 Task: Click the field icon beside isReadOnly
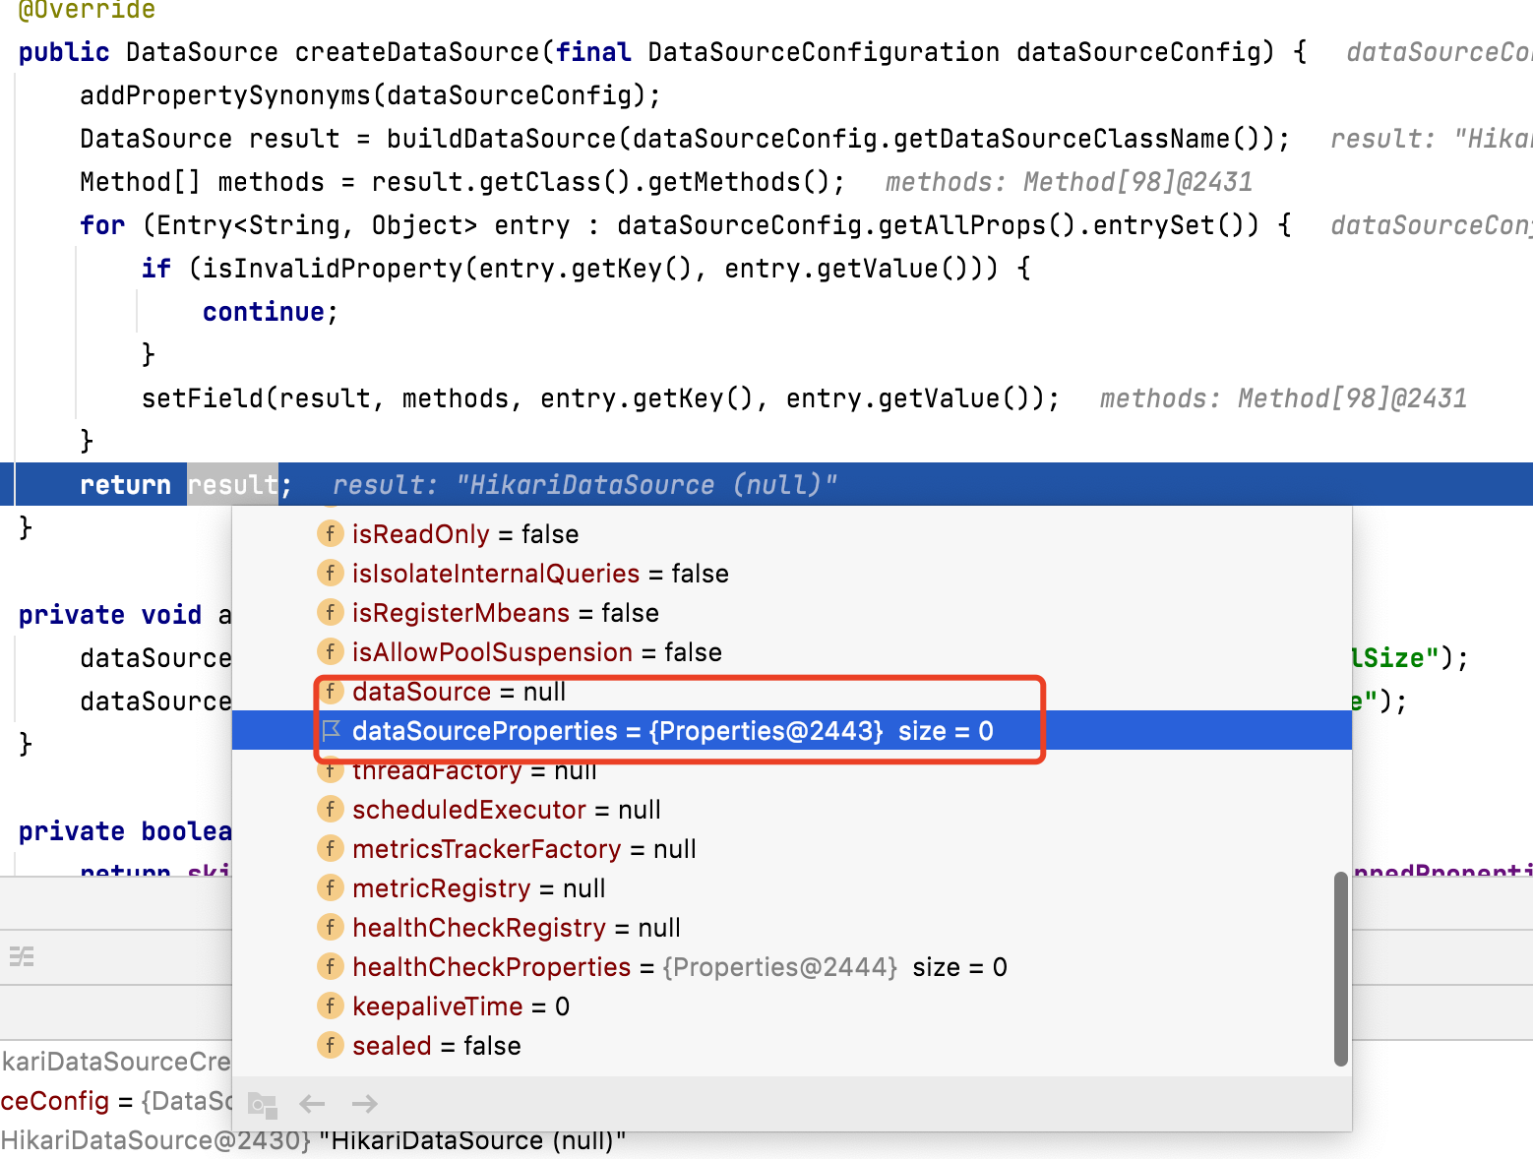pyautogui.click(x=331, y=533)
